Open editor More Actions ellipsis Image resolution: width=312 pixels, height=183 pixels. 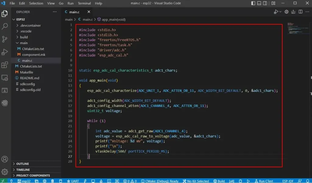307,12
